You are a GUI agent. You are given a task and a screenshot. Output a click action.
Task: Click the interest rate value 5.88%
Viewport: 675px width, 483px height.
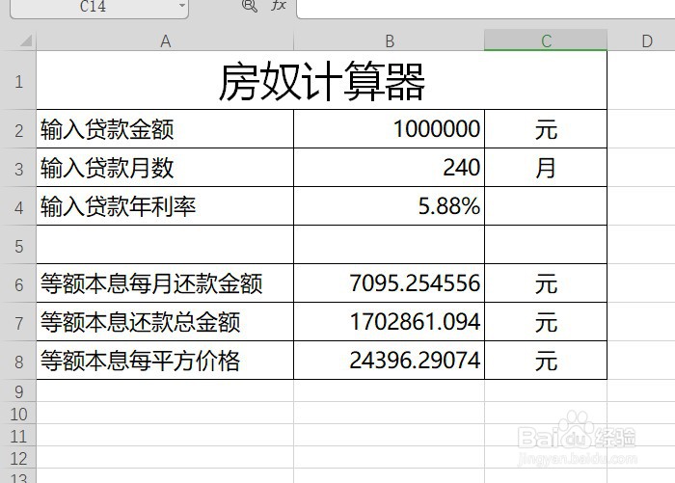coord(390,206)
